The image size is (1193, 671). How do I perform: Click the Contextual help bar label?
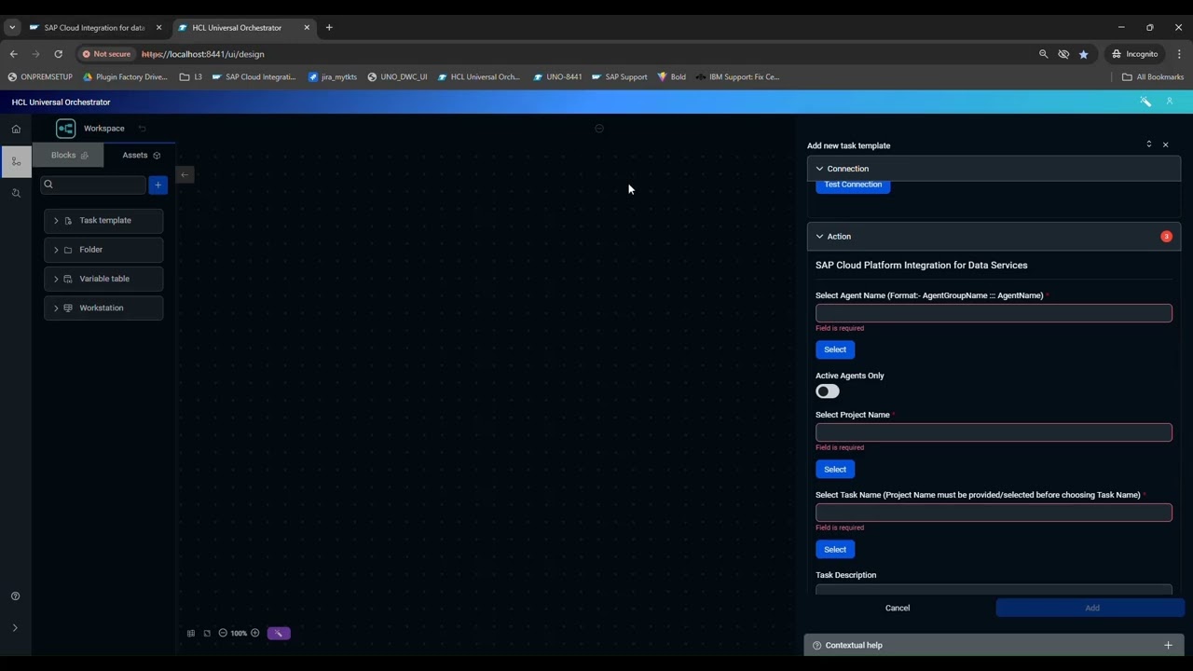click(854, 645)
